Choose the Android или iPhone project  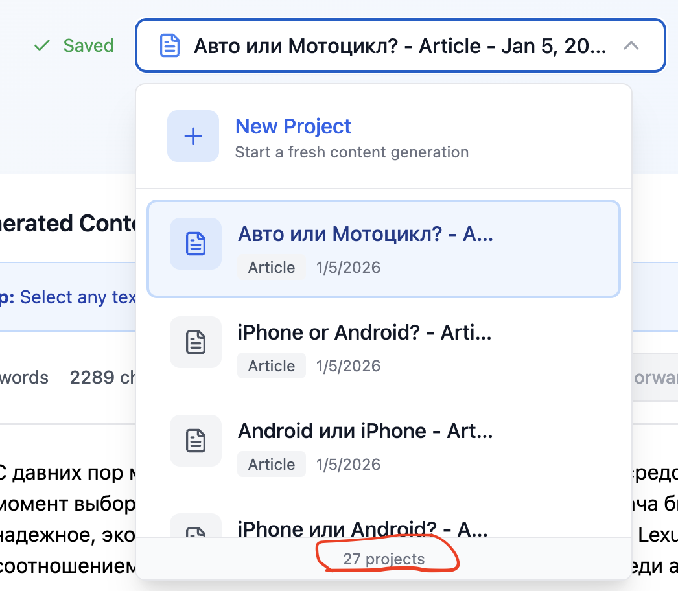point(382,446)
